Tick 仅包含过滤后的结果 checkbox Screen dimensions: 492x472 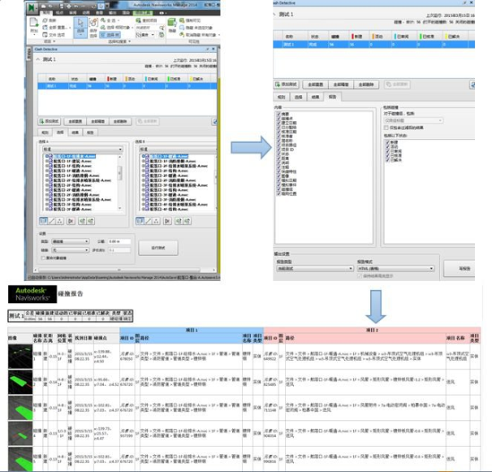pos(386,127)
